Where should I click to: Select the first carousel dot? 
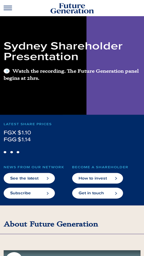pyautogui.click(x=5, y=152)
